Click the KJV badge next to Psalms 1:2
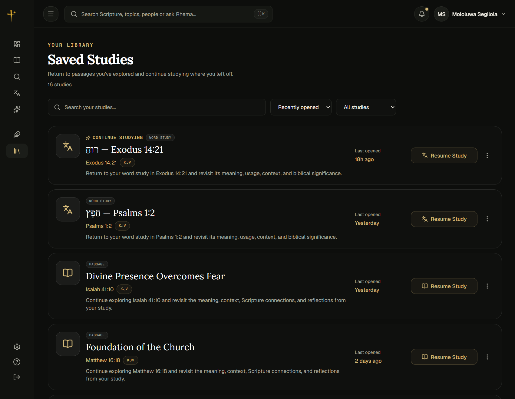515x399 pixels. 122,226
